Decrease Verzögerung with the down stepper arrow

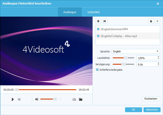[158, 65]
